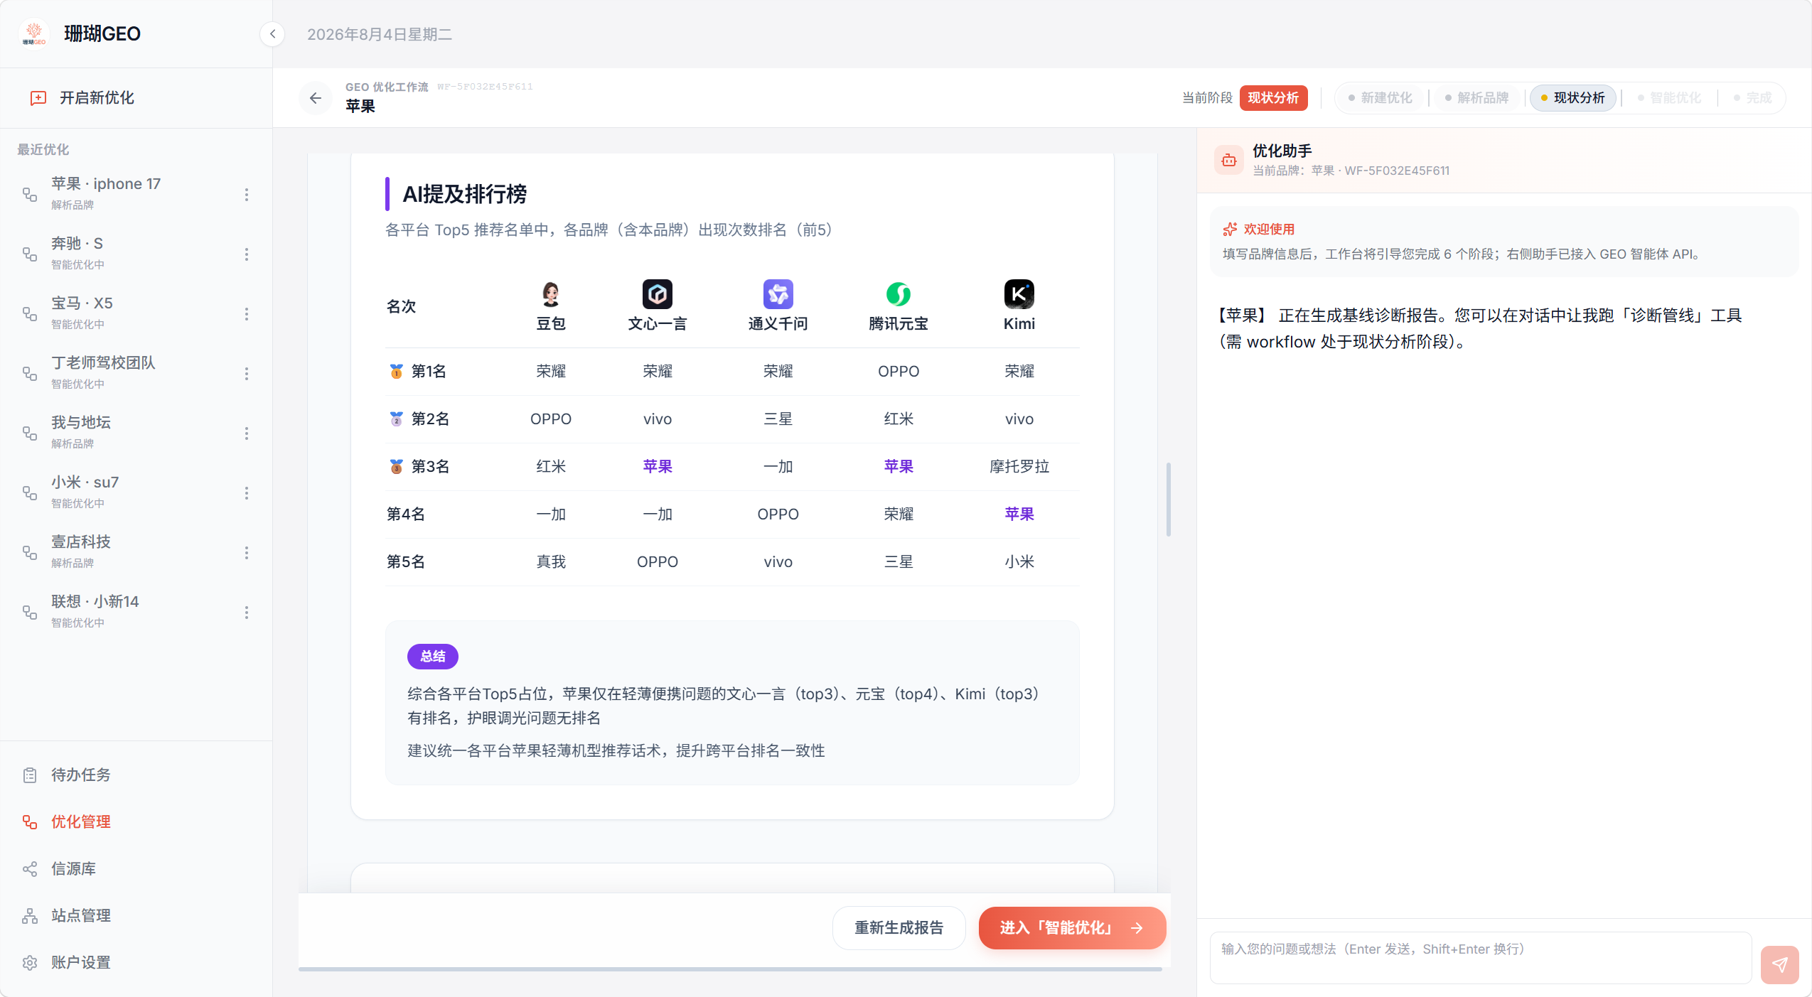
Task: Click 苹果 in the Kimi column
Action: click(1019, 514)
